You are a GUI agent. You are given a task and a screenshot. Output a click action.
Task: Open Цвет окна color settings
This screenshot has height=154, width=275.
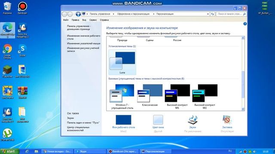(158, 124)
